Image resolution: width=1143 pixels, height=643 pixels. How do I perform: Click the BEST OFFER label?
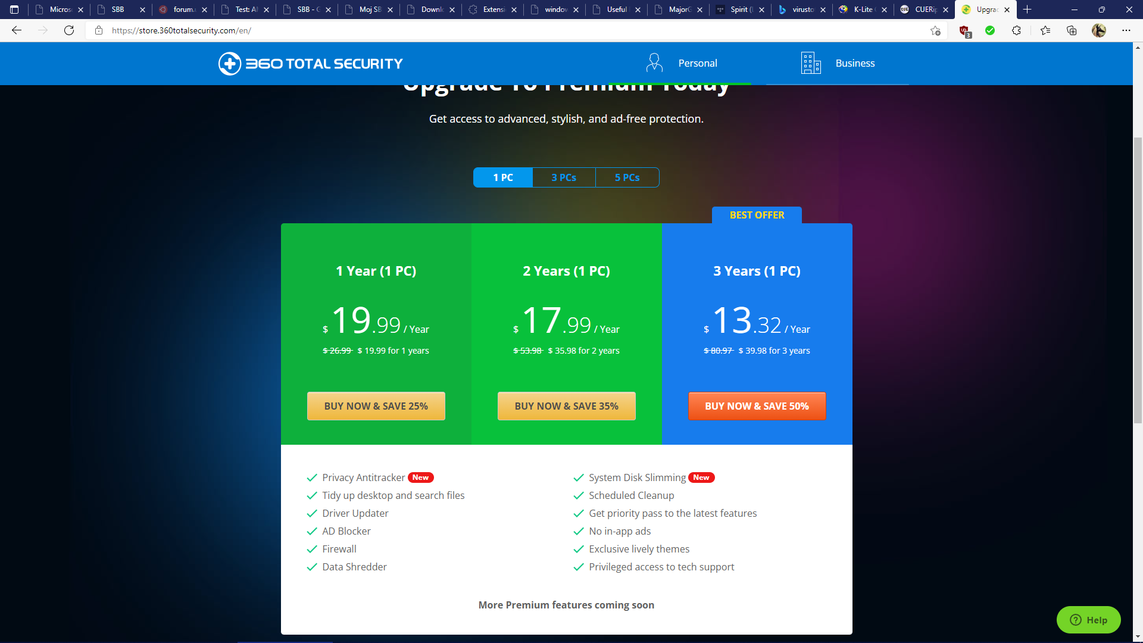[757, 215]
